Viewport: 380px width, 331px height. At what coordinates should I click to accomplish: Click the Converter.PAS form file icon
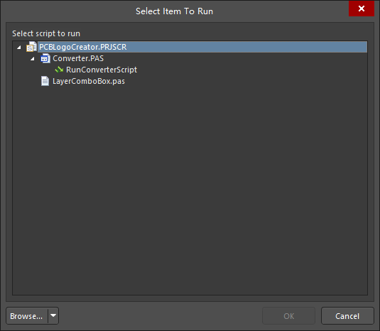[x=45, y=58]
